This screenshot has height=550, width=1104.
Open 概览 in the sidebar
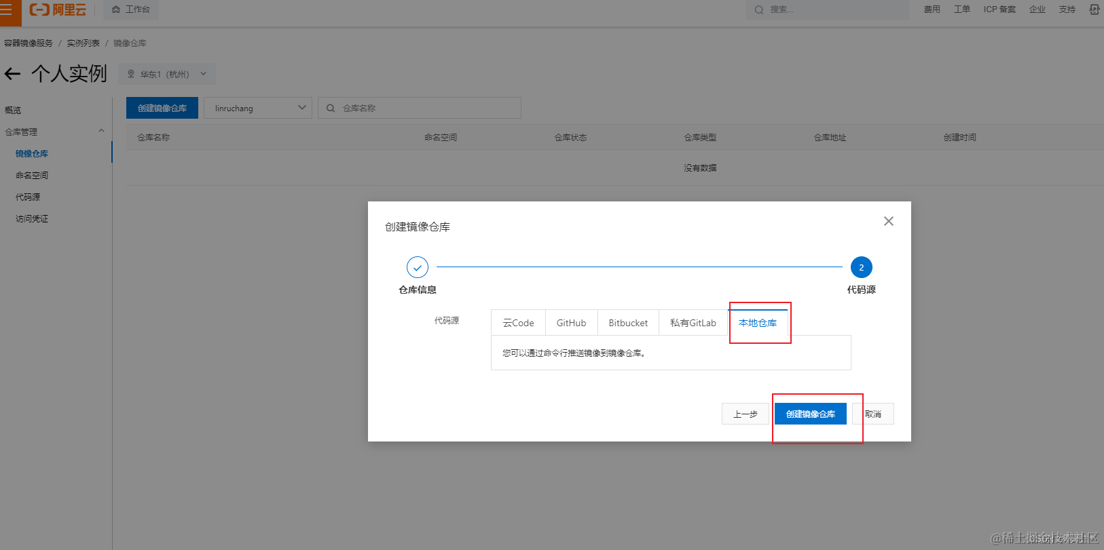[13, 110]
